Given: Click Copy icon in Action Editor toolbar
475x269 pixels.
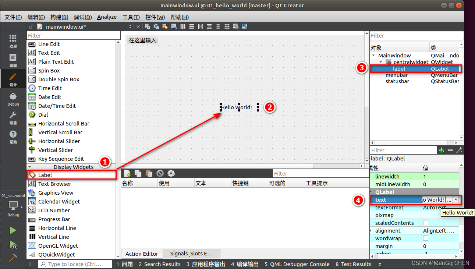Looking at the screenshot, I should coord(138,173).
